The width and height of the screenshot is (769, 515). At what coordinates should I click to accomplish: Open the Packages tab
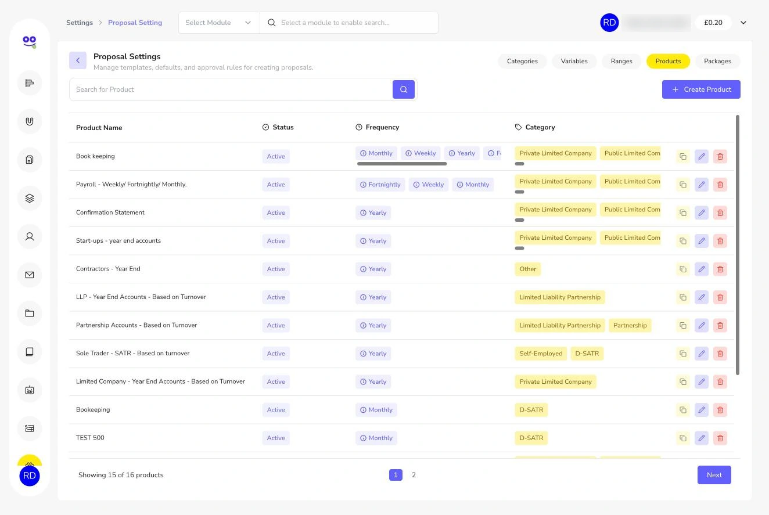pyautogui.click(x=717, y=61)
